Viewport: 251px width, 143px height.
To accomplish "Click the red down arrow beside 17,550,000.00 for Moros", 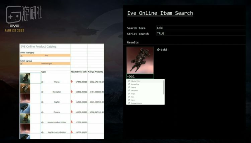I will click(x=72, y=82).
